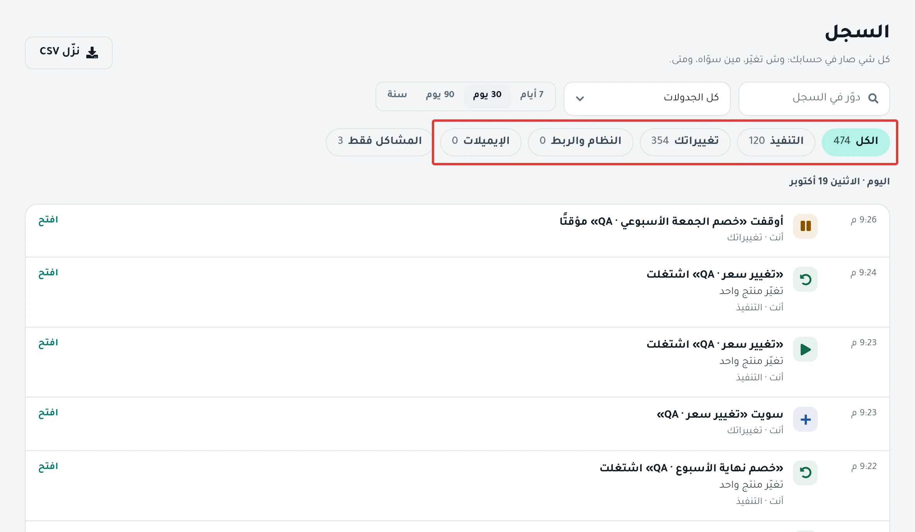Click the 9:22 م timestamp

click(864, 466)
